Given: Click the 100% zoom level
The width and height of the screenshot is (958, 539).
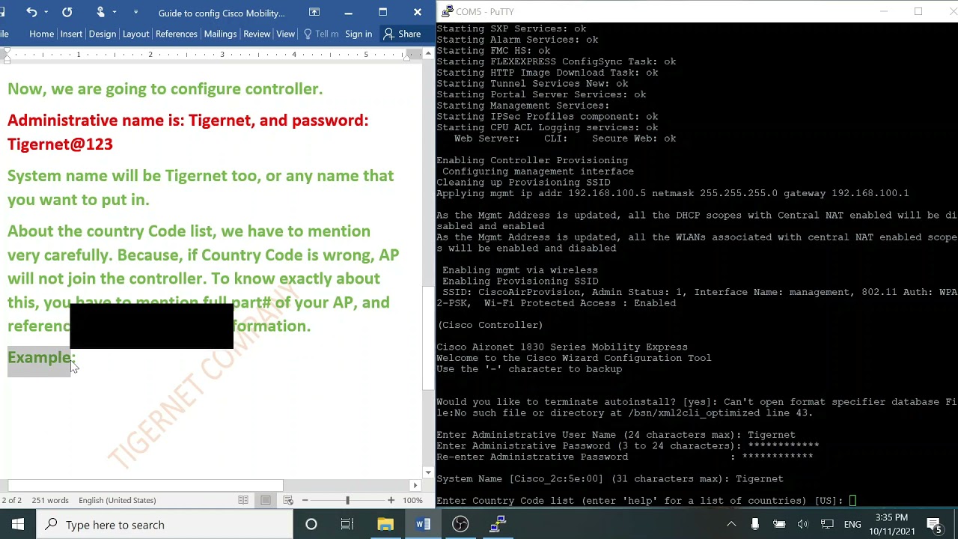Looking at the screenshot, I should point(412,500).
